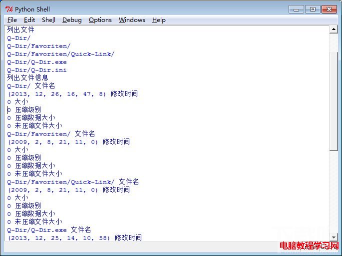Viewport: 342px width, 256px height.
Task: Click the Python Shell Tk icon in title bar
Action: (x=9, y=9)
